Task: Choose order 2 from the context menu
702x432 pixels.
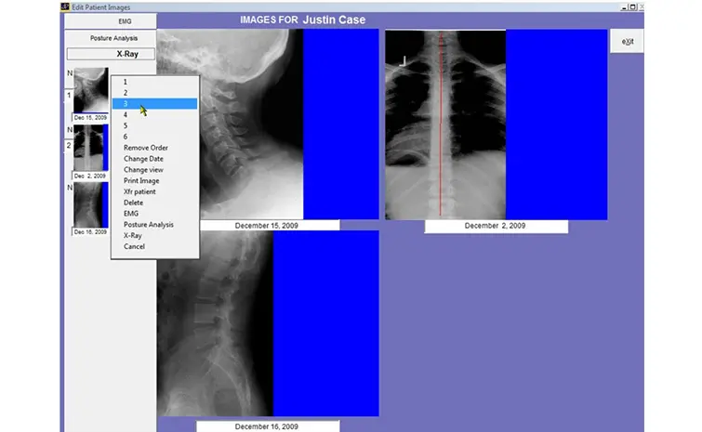Action: [x=154, y=93]
